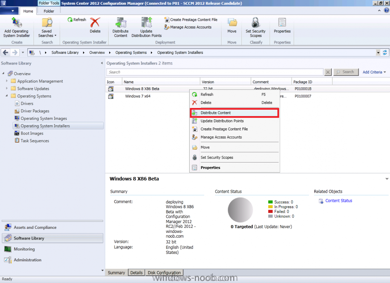Open the navigation history dropdown arrow
Image resolution: width=390 pixels, height=283 pixels.
pos(23,52)
